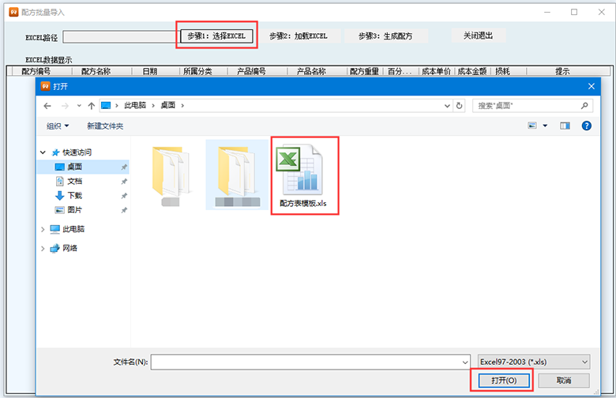
Task: Open the 下载 folder in sidebar
Action: (x=74, y=195)
